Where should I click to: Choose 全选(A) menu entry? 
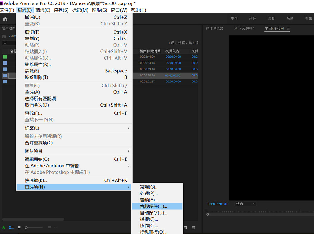pos(74,92)
